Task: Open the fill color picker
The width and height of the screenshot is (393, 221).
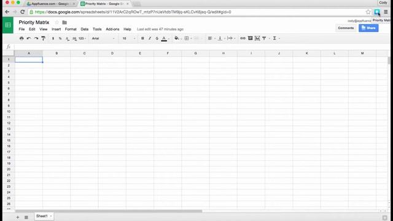Action: coord(177,38)
